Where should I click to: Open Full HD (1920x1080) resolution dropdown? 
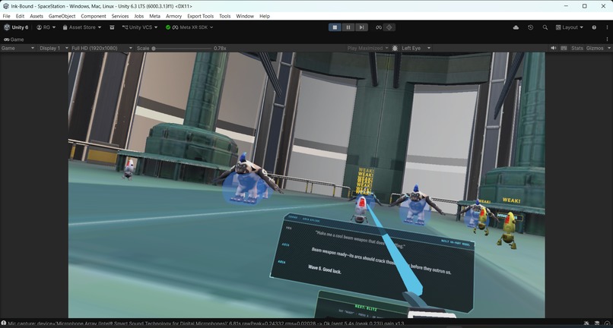tap(102, 48)
